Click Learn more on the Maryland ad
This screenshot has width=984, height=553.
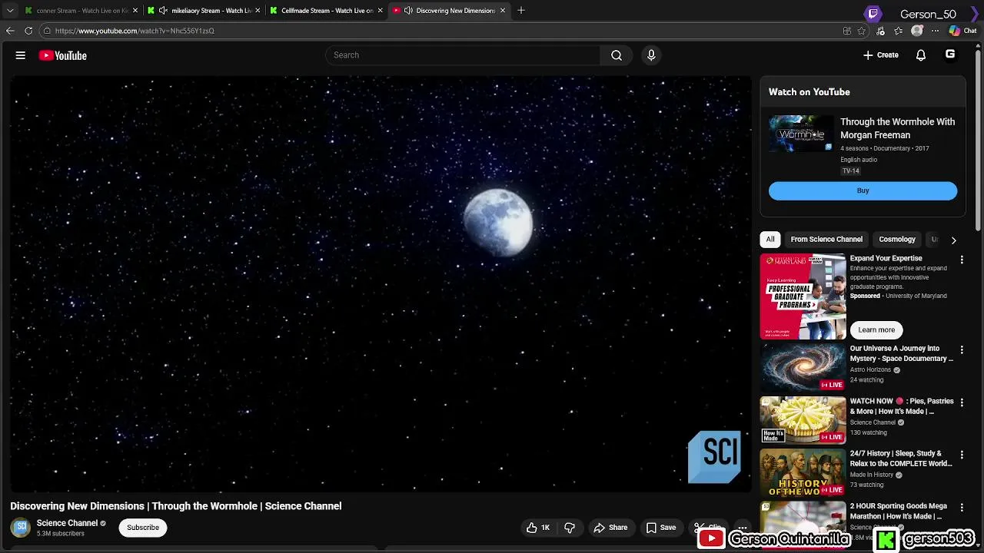(876, 329)
